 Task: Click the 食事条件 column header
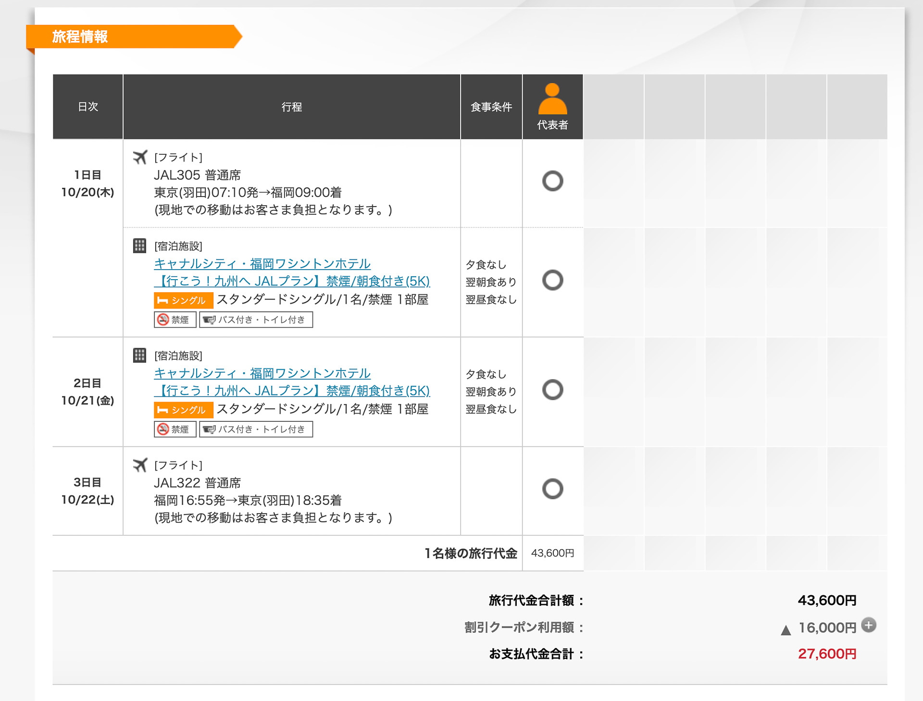pyautogui.click(x=491, y=107)
